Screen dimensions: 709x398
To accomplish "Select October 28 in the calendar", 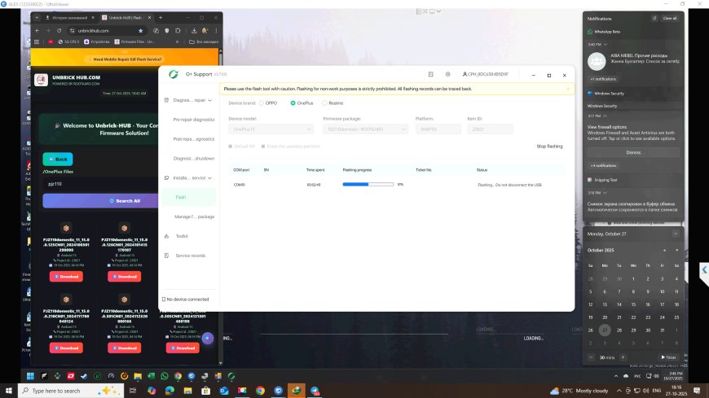I will click(x=619, y=330).
